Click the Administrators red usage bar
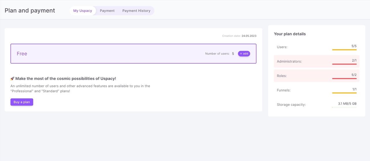This screenshot has height=161, width=370. (x=344, y=64)
